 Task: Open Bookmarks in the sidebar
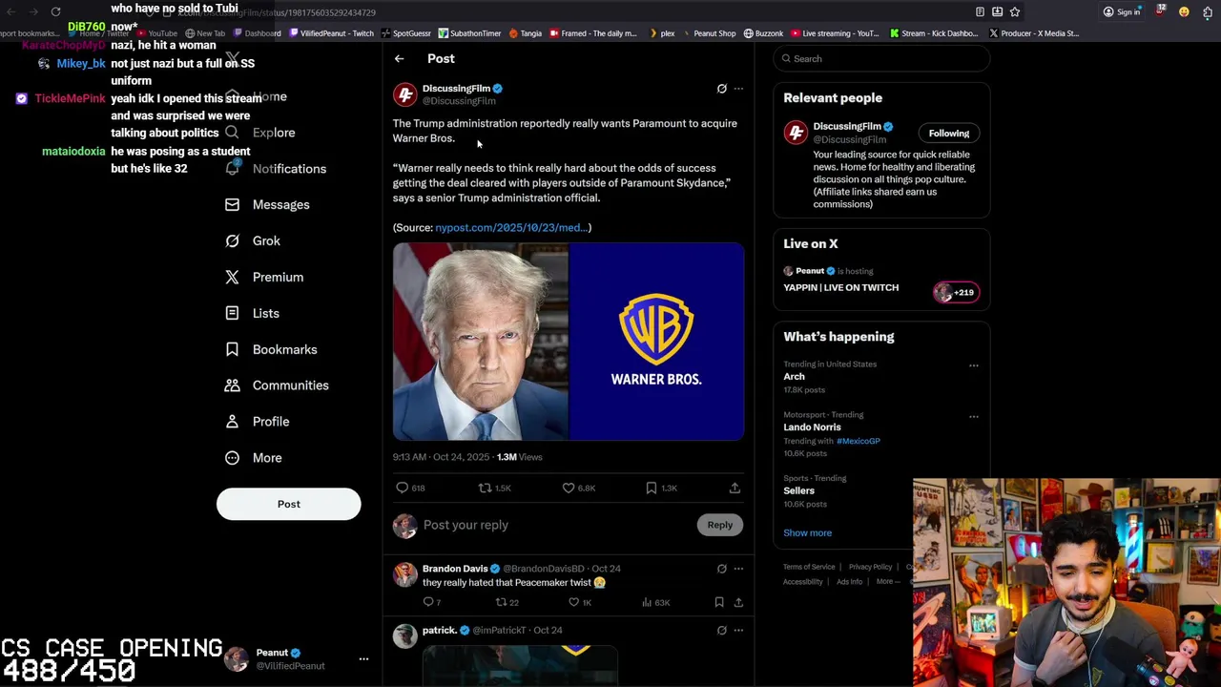pos(271,350)
